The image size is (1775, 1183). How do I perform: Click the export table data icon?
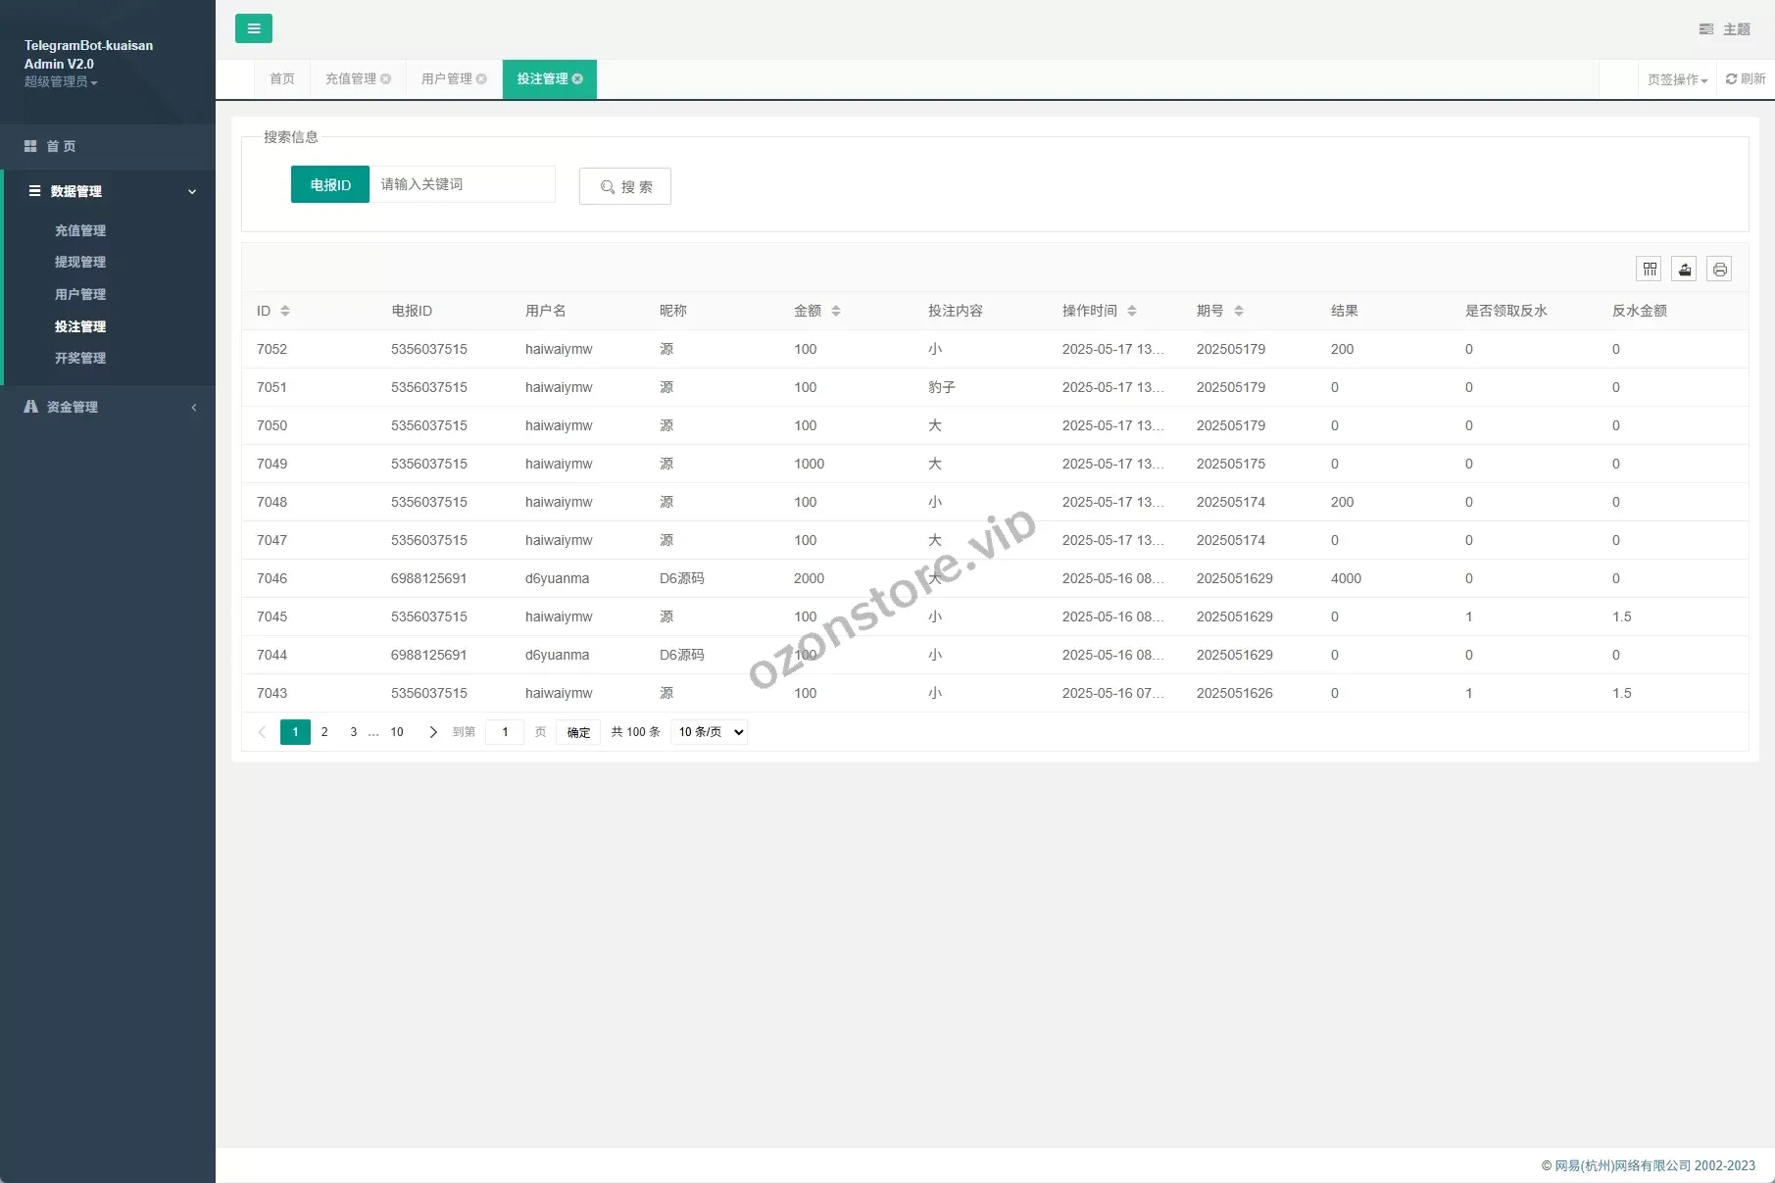tap(1685, 269)
